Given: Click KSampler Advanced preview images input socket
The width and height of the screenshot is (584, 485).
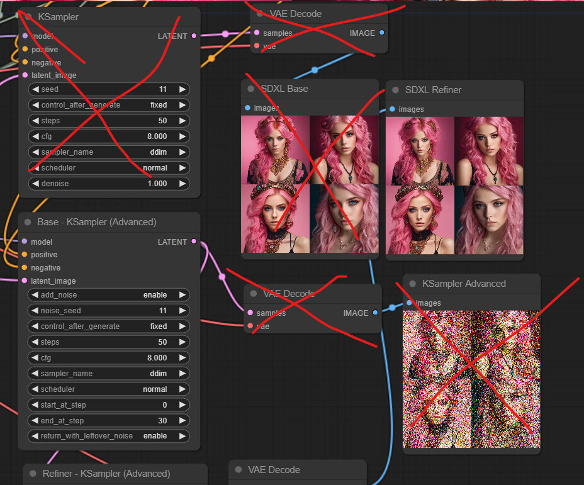Looking at the screenshot, I should (x=409, y=303).
